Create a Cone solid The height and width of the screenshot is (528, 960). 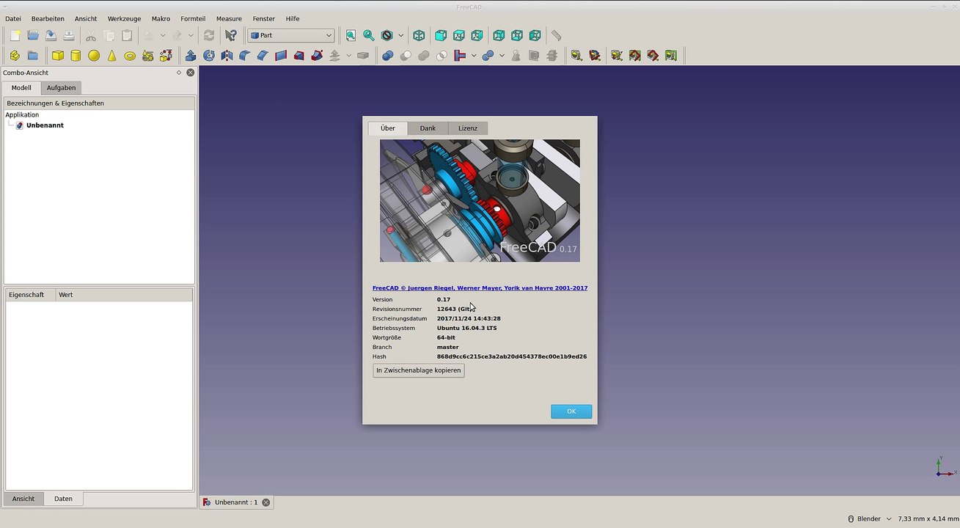(x=111, y=56)
